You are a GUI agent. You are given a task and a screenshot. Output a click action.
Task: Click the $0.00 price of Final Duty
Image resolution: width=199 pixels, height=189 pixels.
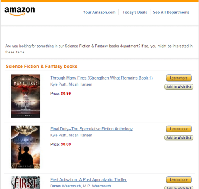(x=66, y=144)
